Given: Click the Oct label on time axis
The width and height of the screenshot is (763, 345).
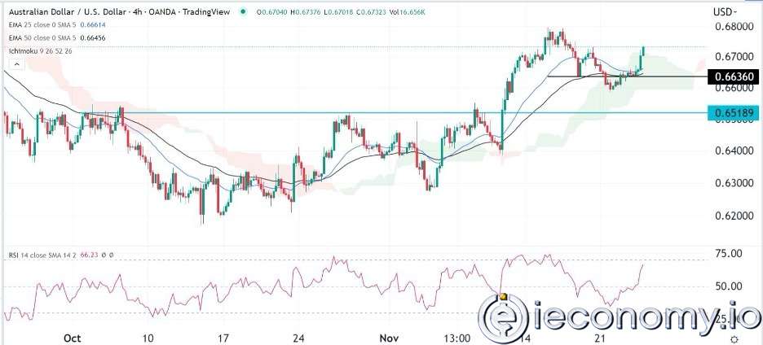Looking at the screenshot, I should click(x=72, y=338).
